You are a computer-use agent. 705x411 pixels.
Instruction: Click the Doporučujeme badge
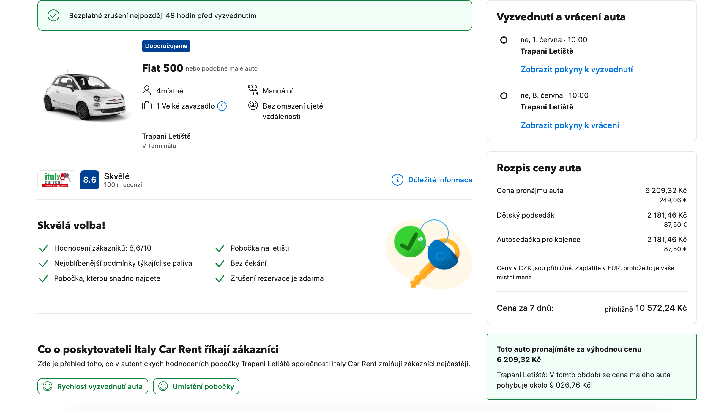(x=166, y=46)
